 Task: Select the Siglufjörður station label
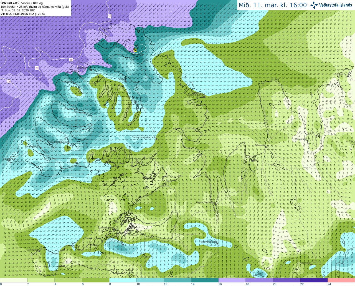click(341, 74)
